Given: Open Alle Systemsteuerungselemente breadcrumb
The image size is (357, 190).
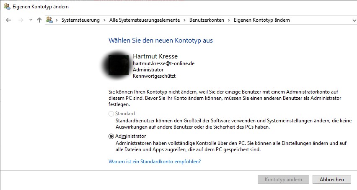Looking at the screenshot, I should click(145, 20).
